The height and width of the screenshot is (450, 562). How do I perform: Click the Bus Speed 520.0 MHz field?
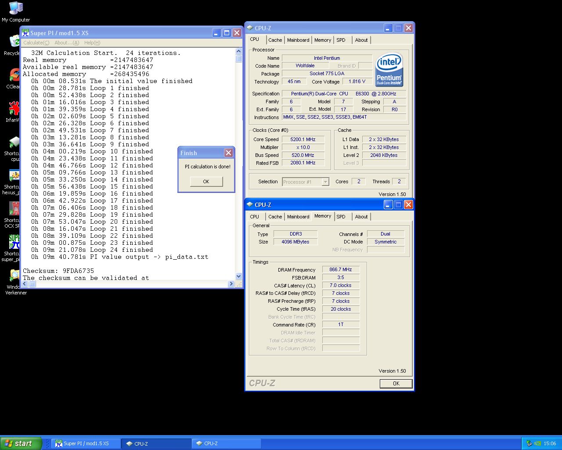[x=303, y=155]
